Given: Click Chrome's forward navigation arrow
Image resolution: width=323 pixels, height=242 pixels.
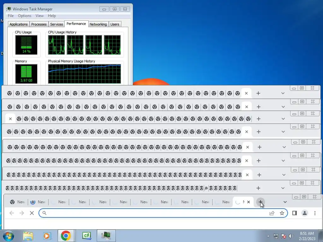Looking at the screenshot, I should [x=22, y=213].
